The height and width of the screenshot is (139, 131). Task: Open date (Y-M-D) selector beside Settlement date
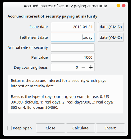[111, 37]
